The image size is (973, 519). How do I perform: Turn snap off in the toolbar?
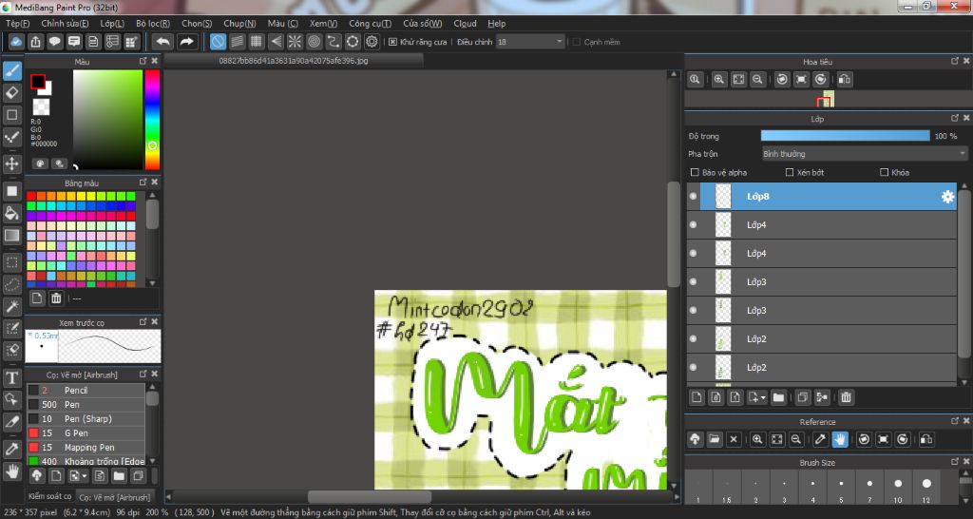click(218, 42)
